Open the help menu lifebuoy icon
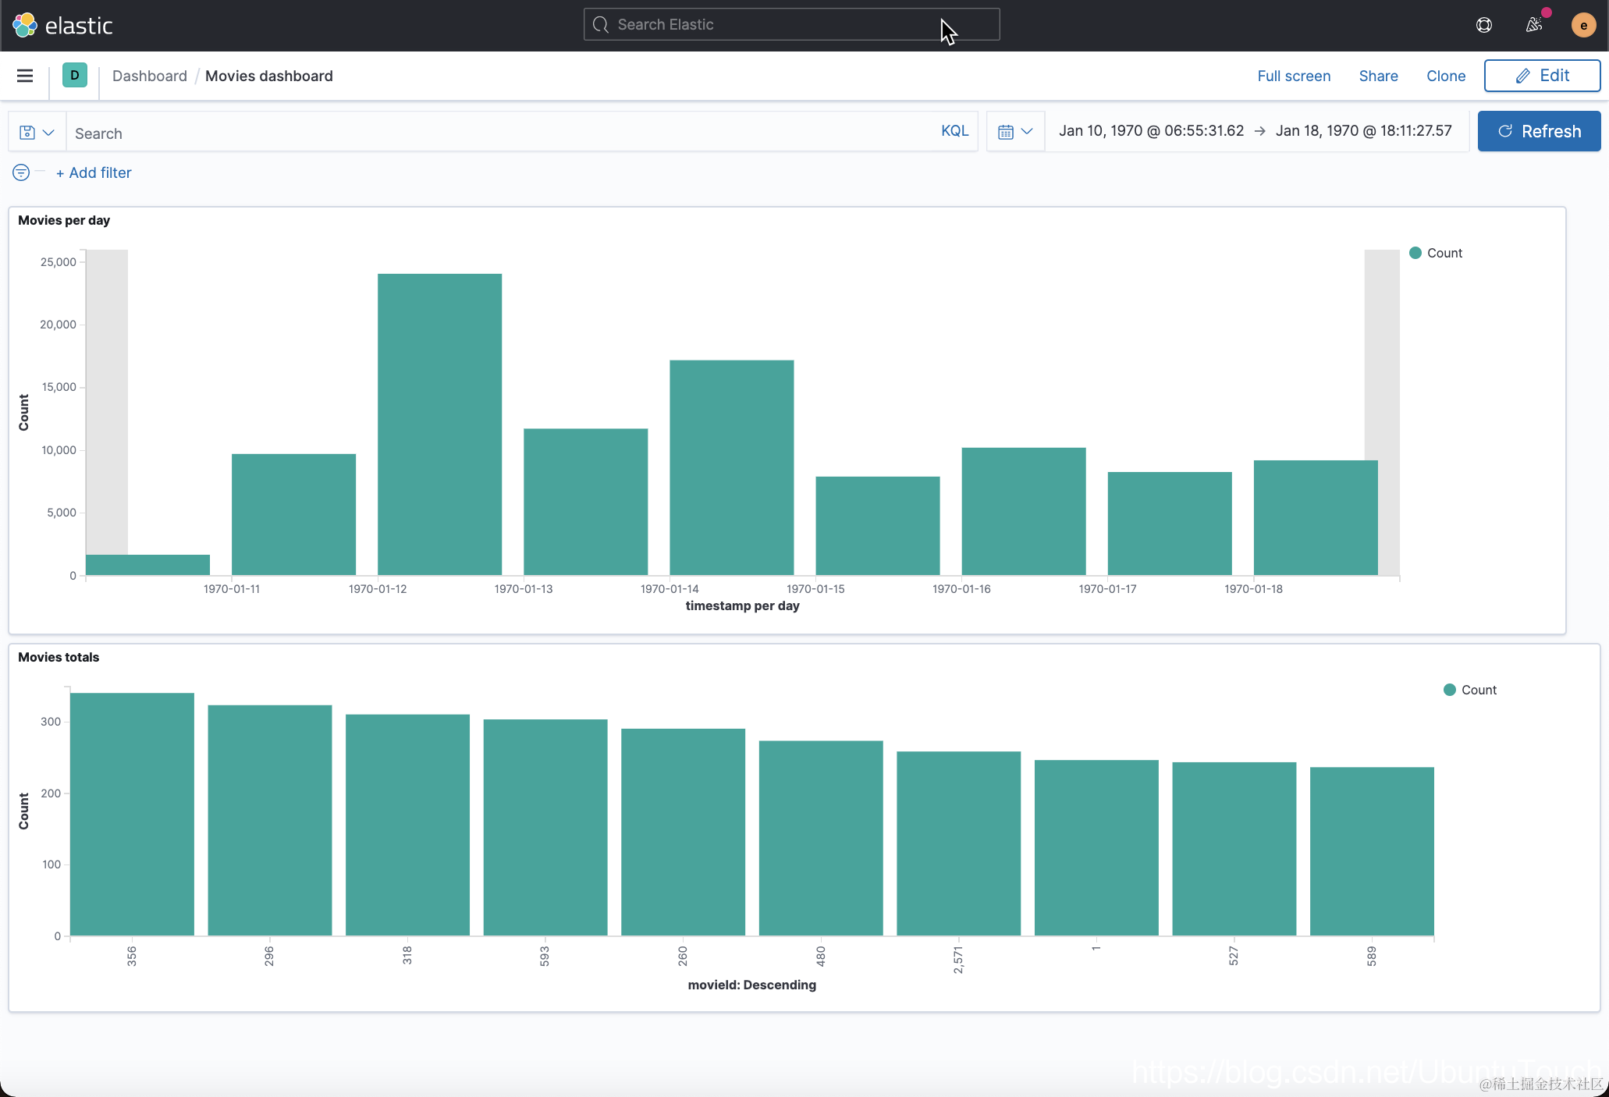Viewport: 1609px width, 1097px height. [1484, 25]
